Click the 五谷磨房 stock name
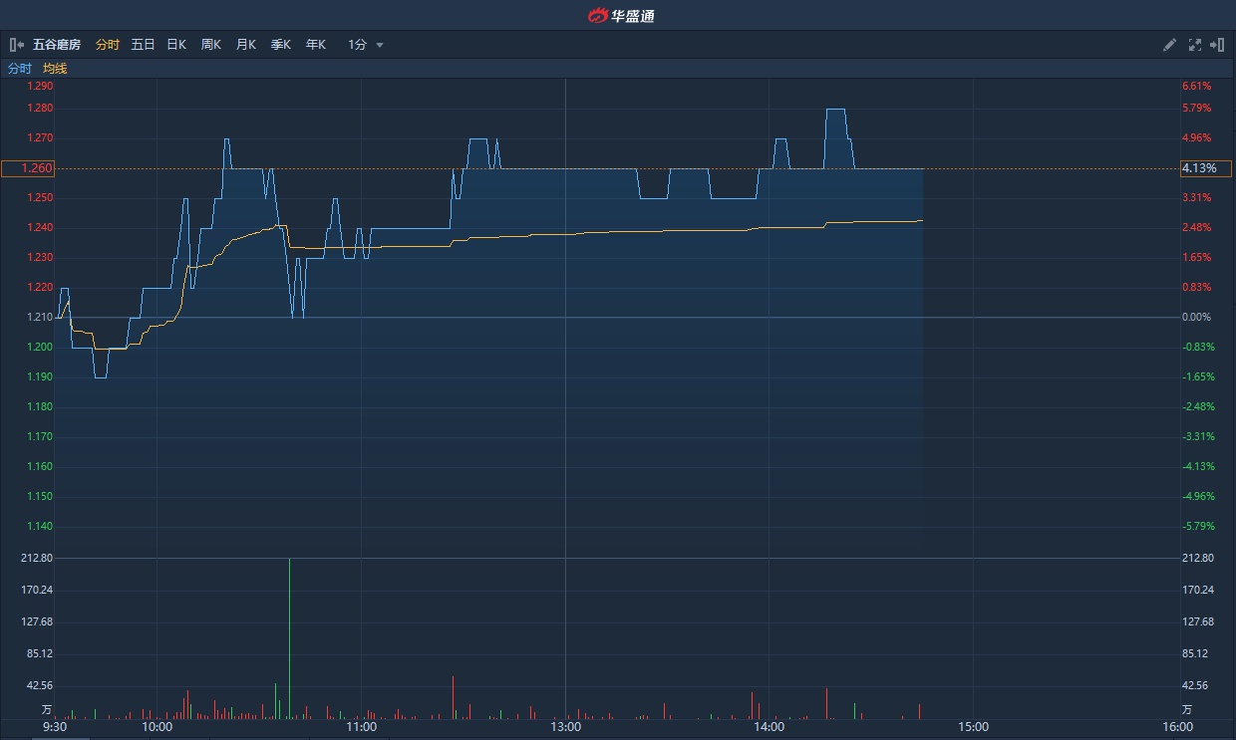This screenshot has width=1236, height=740. click(57, 45)
